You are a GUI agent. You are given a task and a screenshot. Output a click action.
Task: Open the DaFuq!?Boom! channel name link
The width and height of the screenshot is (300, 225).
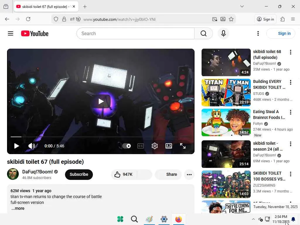[x=37, y=172]
